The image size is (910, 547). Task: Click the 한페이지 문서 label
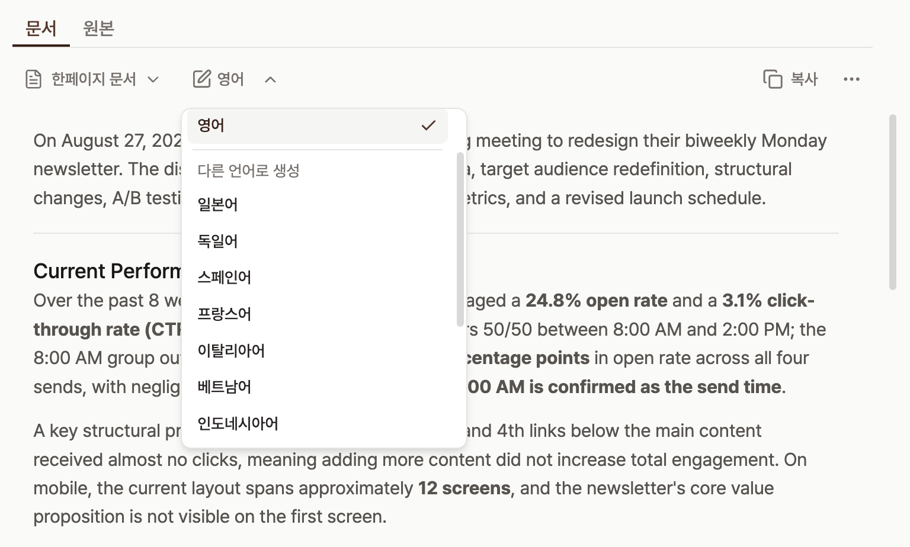pos(94,79)
